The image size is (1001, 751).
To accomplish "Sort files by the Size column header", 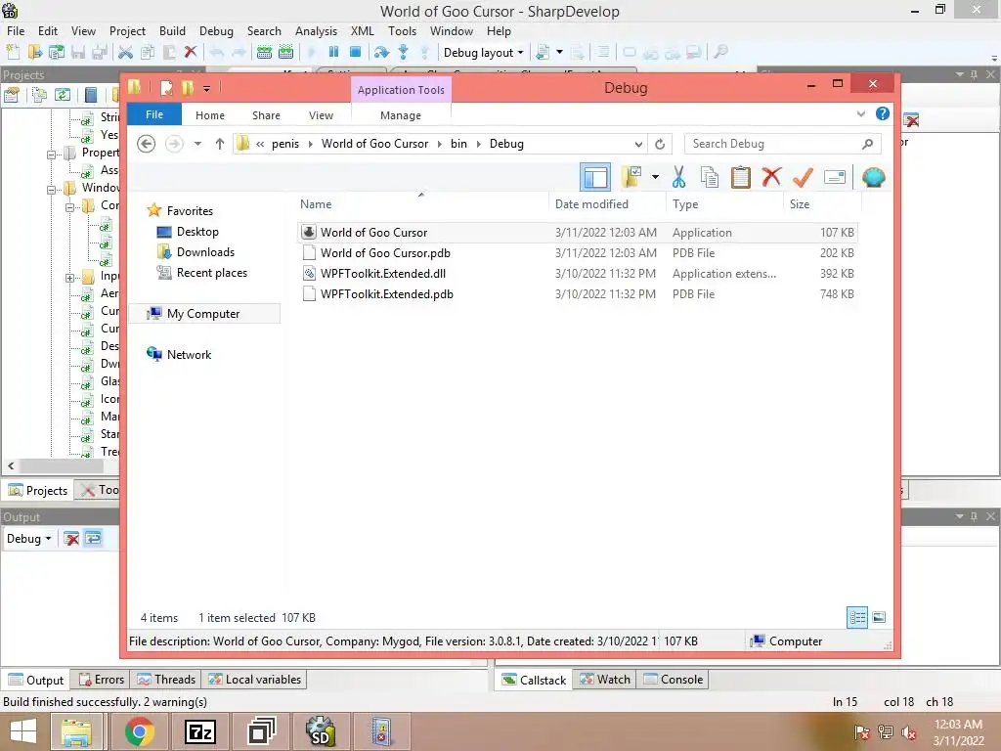I will tap(821, 204).
